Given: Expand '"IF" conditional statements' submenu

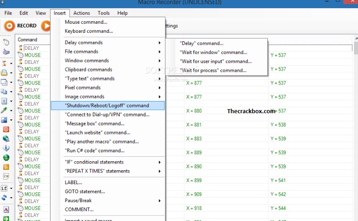Looking at the screenshot, I should (x=108, y=162).
